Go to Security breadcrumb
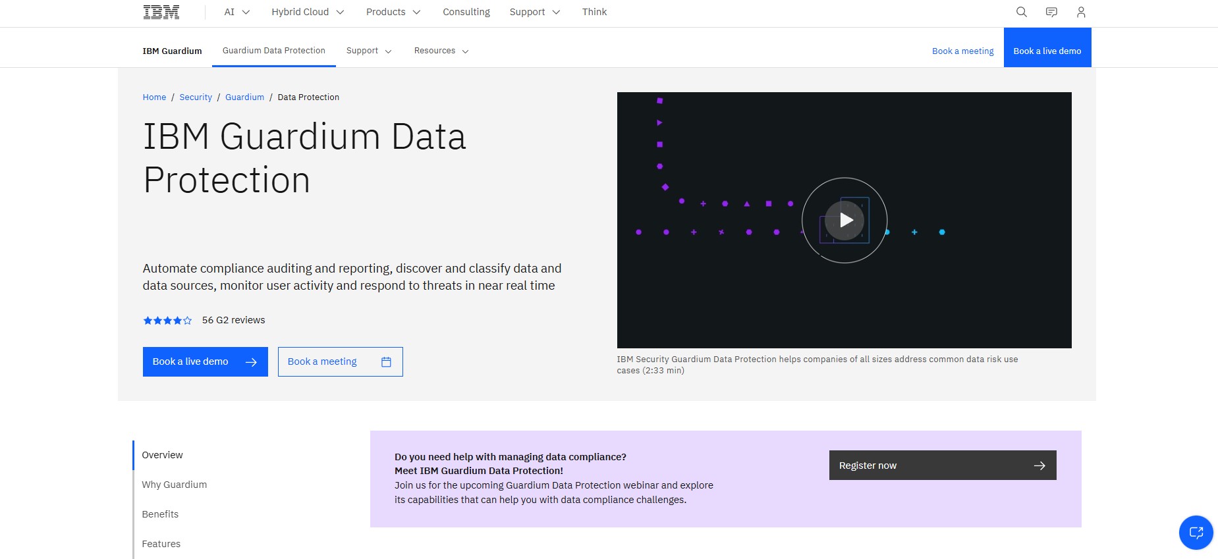 pos(196,97)
